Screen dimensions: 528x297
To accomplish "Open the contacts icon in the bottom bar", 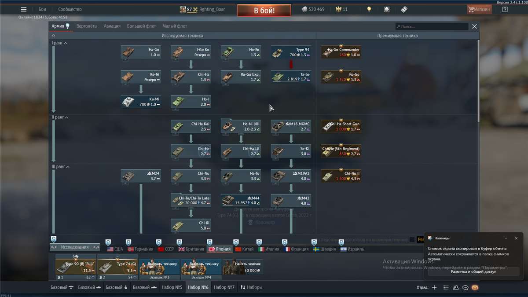I will (x=456, y=287).
